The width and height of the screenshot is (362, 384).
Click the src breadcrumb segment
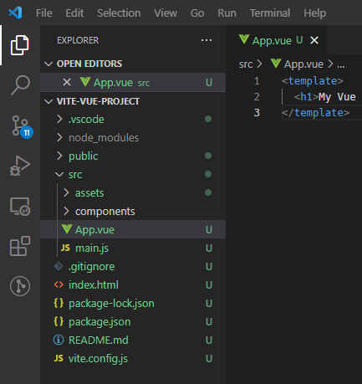pos(246,64)
